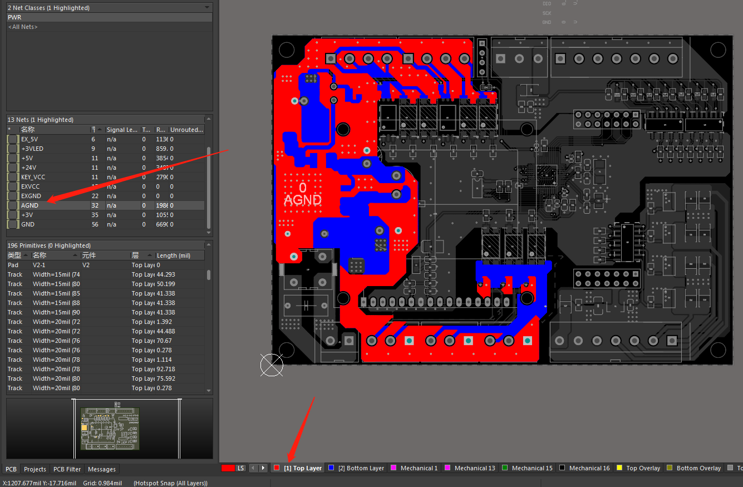
Task: Click the Unrouted... column header
Action: (x=186, y=130)
